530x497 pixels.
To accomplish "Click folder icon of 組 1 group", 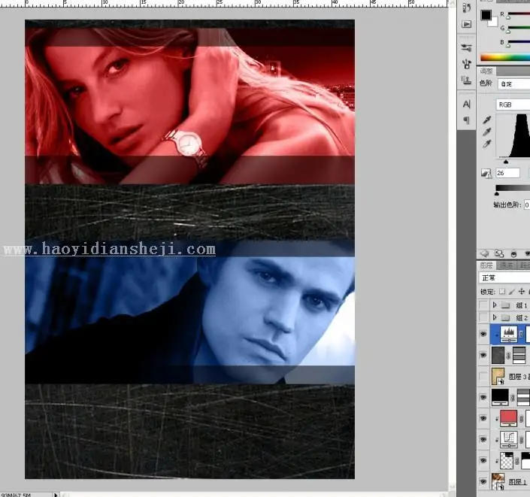I will [x=506, y=305].
